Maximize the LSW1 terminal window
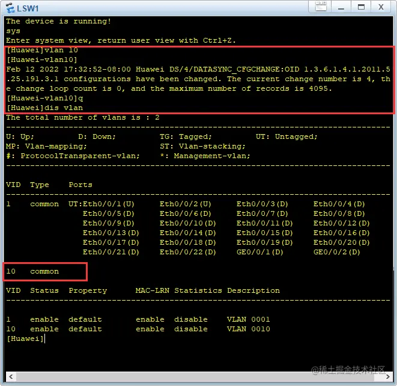This screenshot has width=397, height=386. click(361, 7)
